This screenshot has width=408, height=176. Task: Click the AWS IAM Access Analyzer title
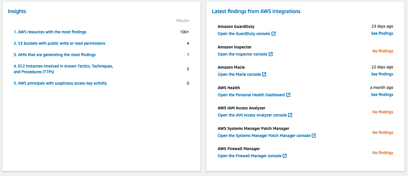point(241,108)
